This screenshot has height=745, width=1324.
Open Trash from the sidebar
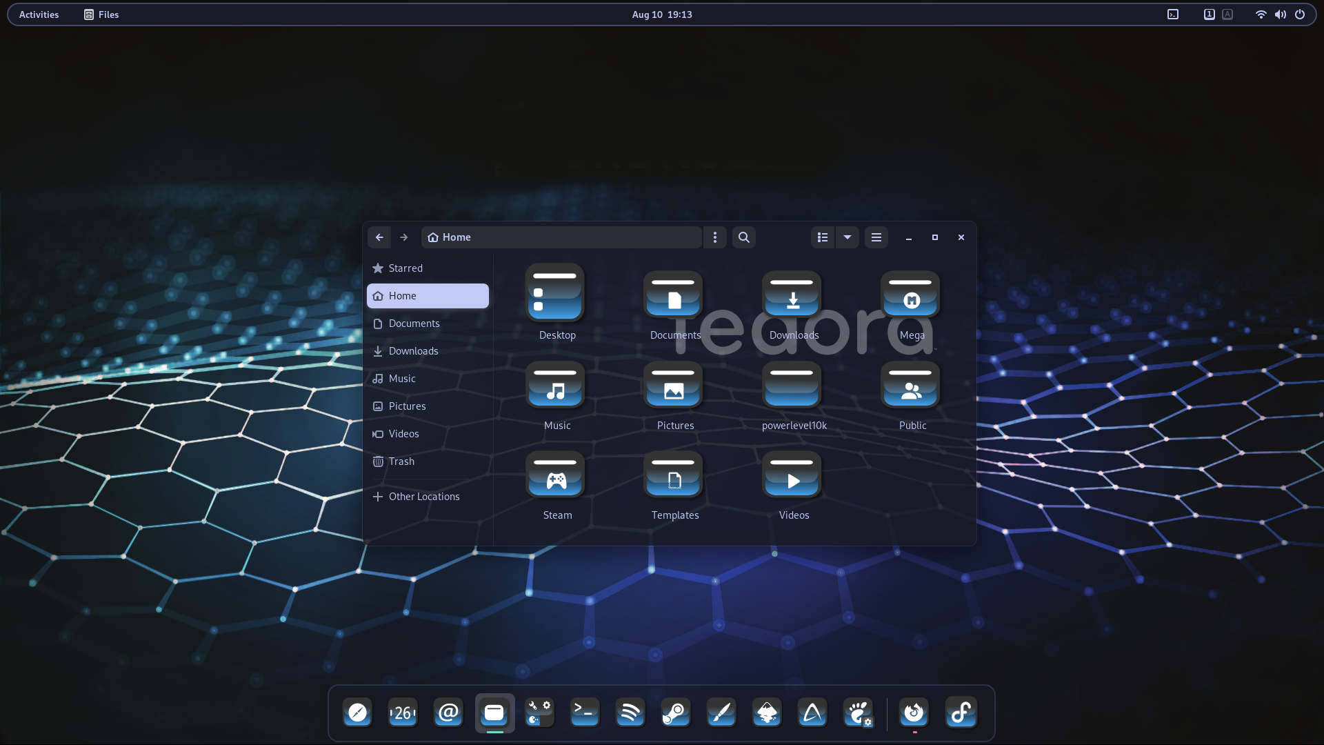tap(428, 461)
